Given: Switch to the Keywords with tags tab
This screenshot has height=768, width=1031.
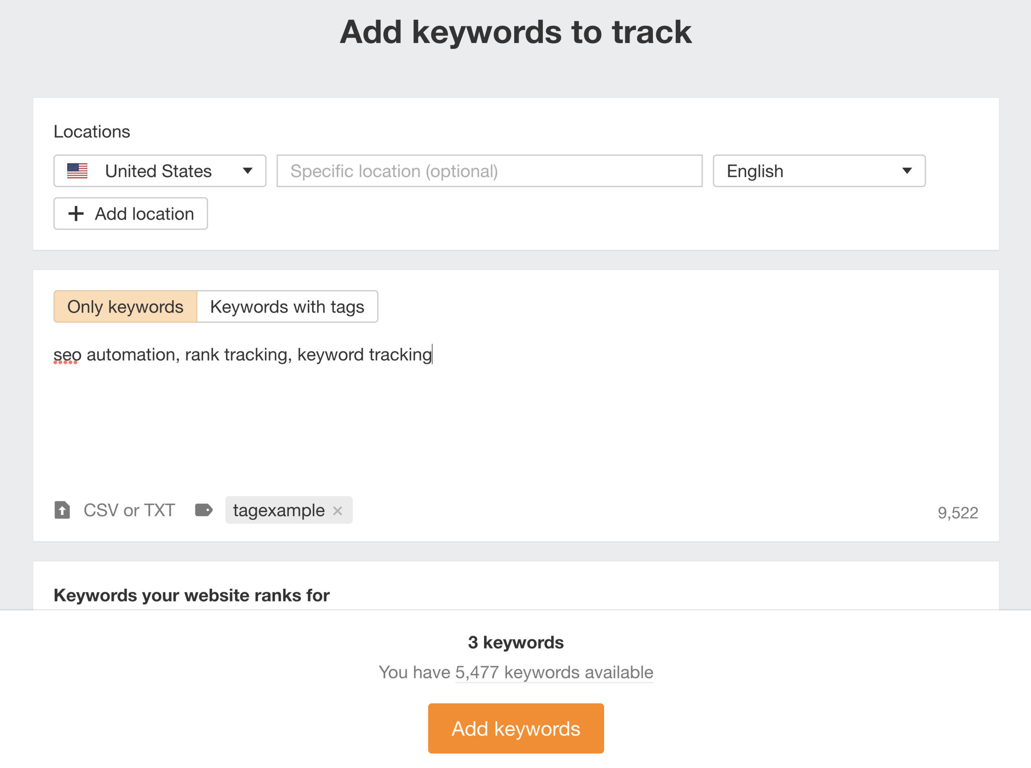Looking at the screenshot, I should 288,307.
